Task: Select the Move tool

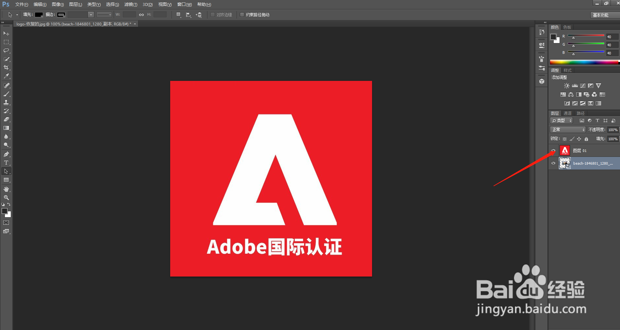Action: tap(6, 33)
